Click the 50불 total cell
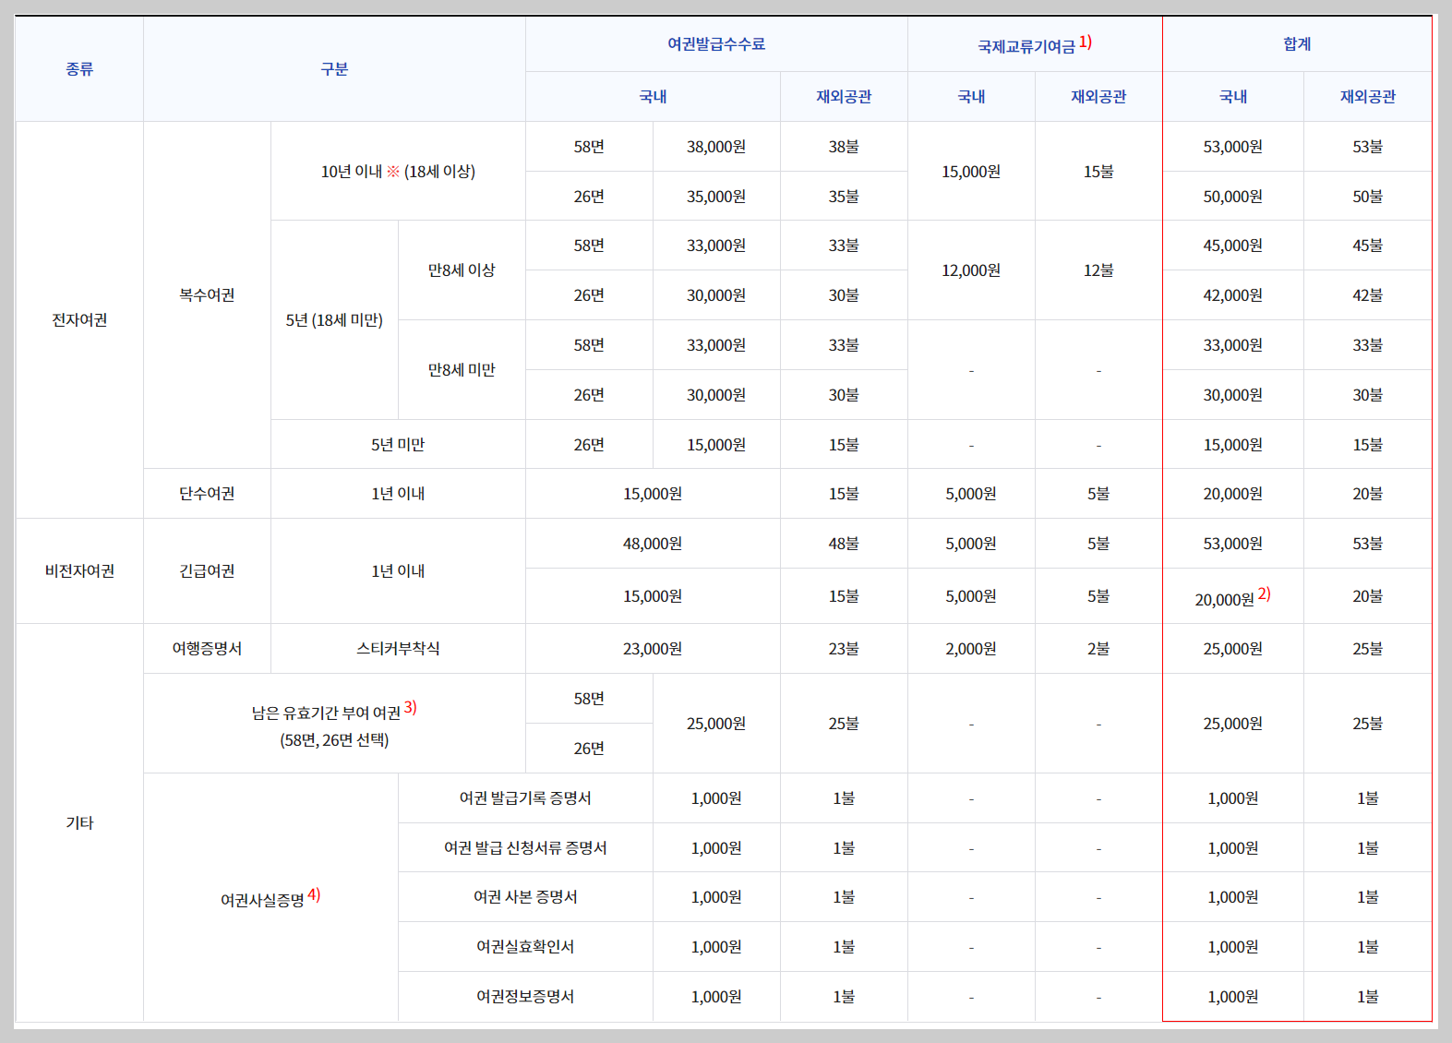The width and height of the screenshot is (1452, 1043). pos(1368,197)
